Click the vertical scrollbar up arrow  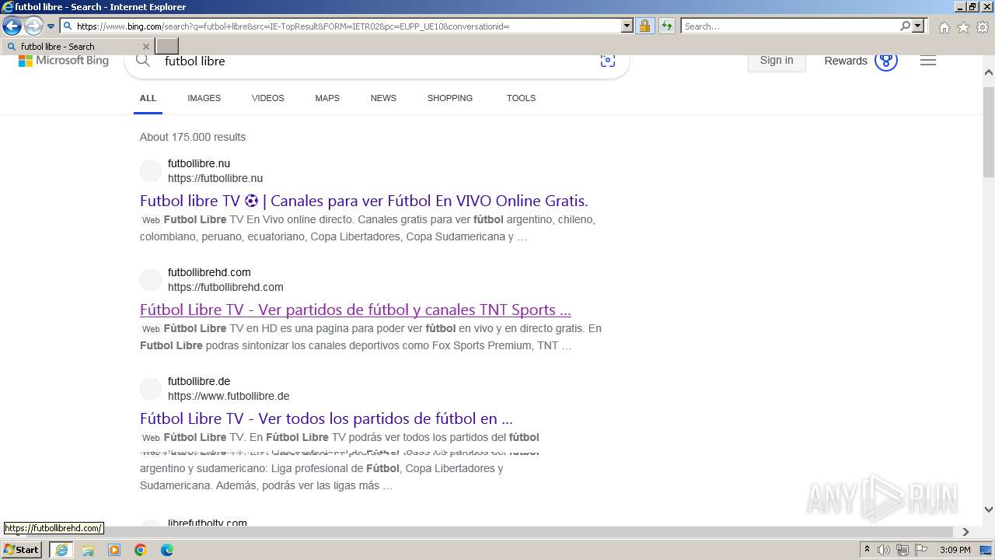(x=989, y=72)
